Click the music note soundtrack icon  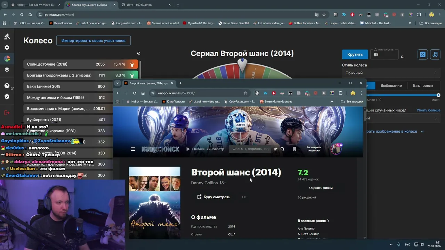point(435,55)
